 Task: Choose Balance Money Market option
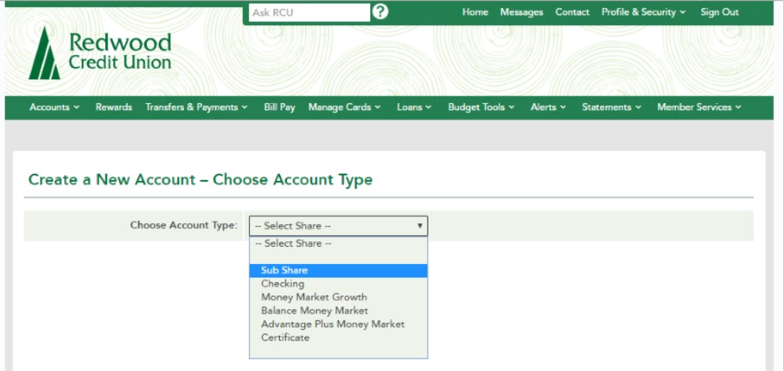[339, 310]
